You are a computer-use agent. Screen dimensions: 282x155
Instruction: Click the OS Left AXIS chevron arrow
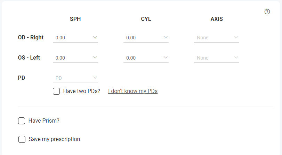point(236,57)
